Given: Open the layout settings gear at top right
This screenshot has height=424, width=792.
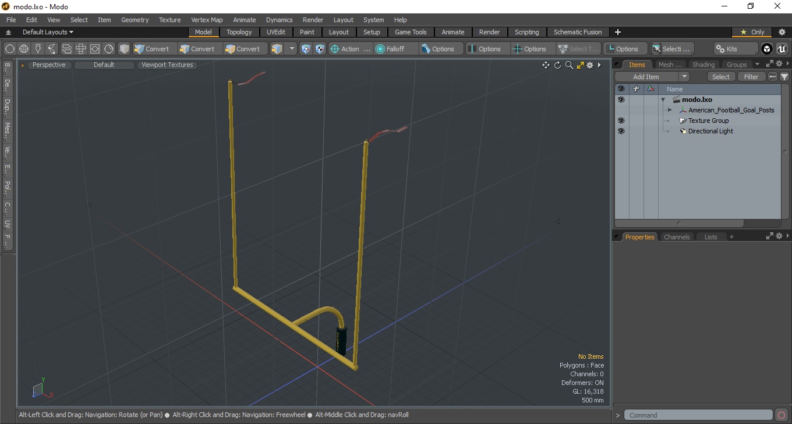Looking at the screenshot, I should pos(782,32).
